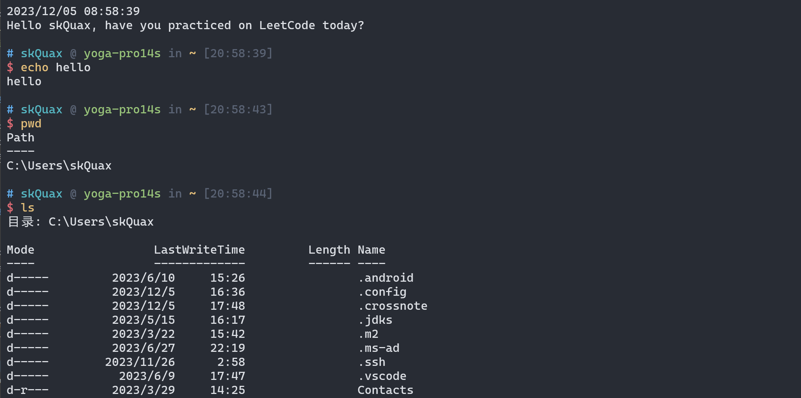The image size is (801, 398).
Task: Click the ls command text
Action: pyautogui.click(x=27, y=207)
